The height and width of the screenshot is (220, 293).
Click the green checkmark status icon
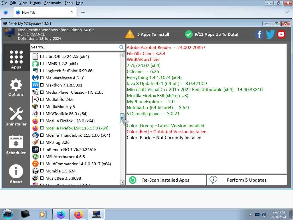[189, 34]
